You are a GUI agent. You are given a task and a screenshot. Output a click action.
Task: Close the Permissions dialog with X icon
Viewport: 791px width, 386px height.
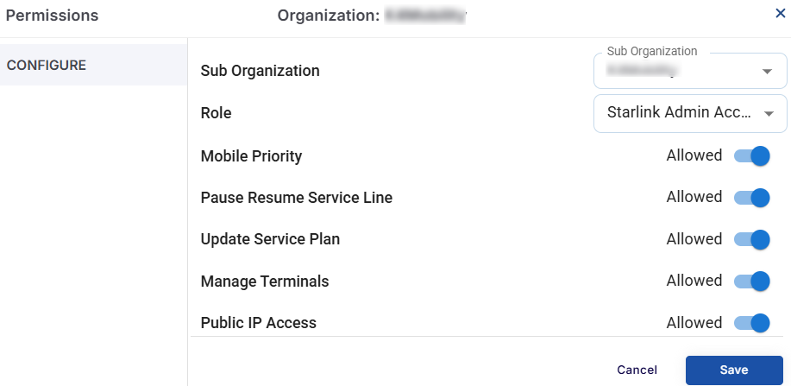click(780, 13)
